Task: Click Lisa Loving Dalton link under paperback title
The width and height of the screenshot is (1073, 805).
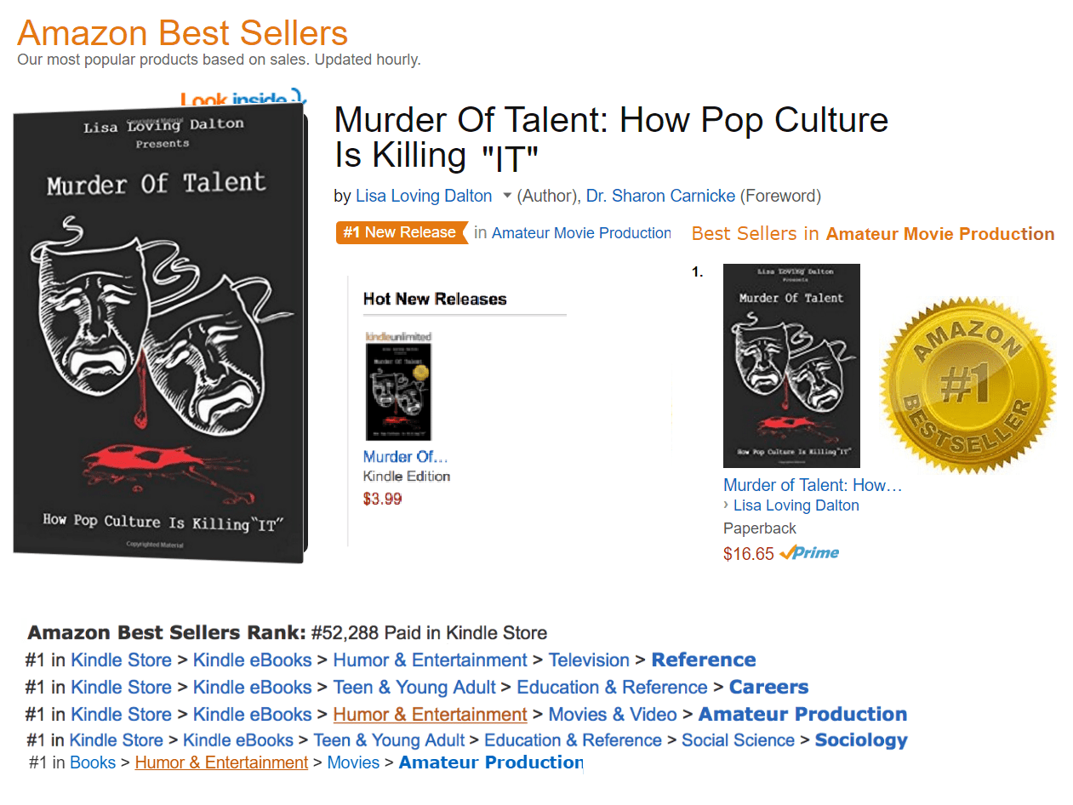Action: [x=796, y=505]
